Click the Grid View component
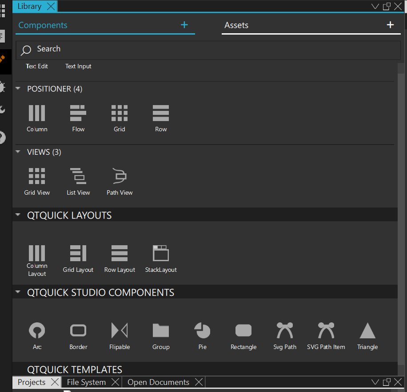 coord(37,176)
